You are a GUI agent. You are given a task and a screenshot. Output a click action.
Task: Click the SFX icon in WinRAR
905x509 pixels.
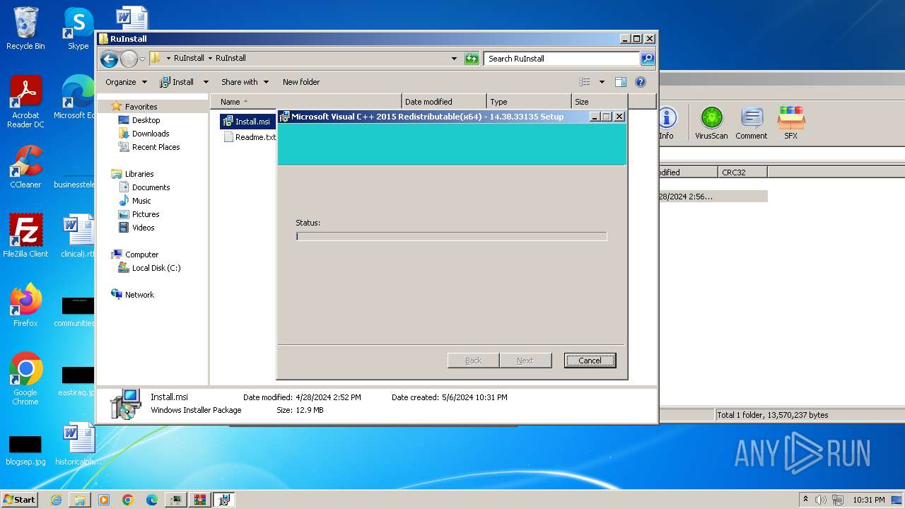[790, 123]
